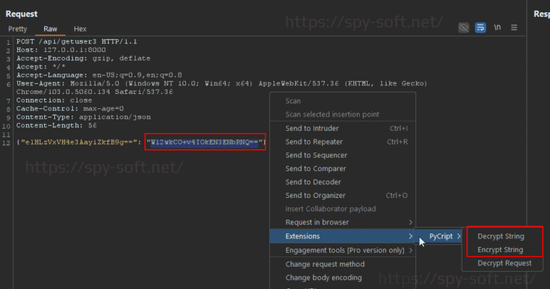Expand the Extensions submenu

(x=302, y=236)
